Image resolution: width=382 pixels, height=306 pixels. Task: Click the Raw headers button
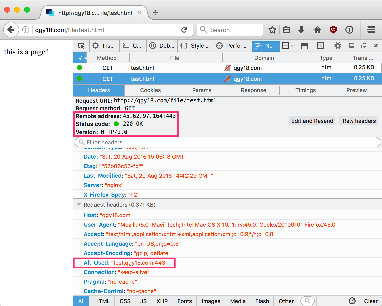click(359, 121)
